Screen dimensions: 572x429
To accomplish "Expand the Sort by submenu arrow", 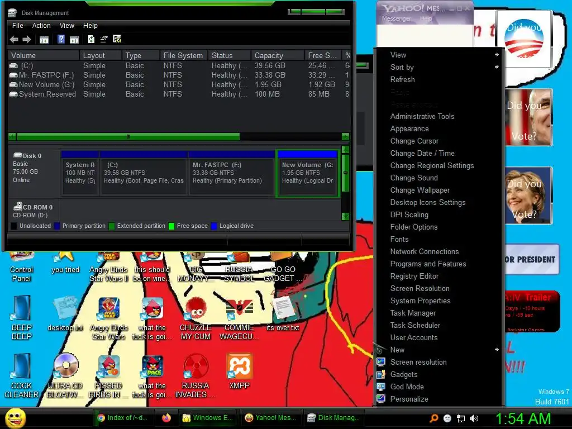I will click(x=497, y=67).
